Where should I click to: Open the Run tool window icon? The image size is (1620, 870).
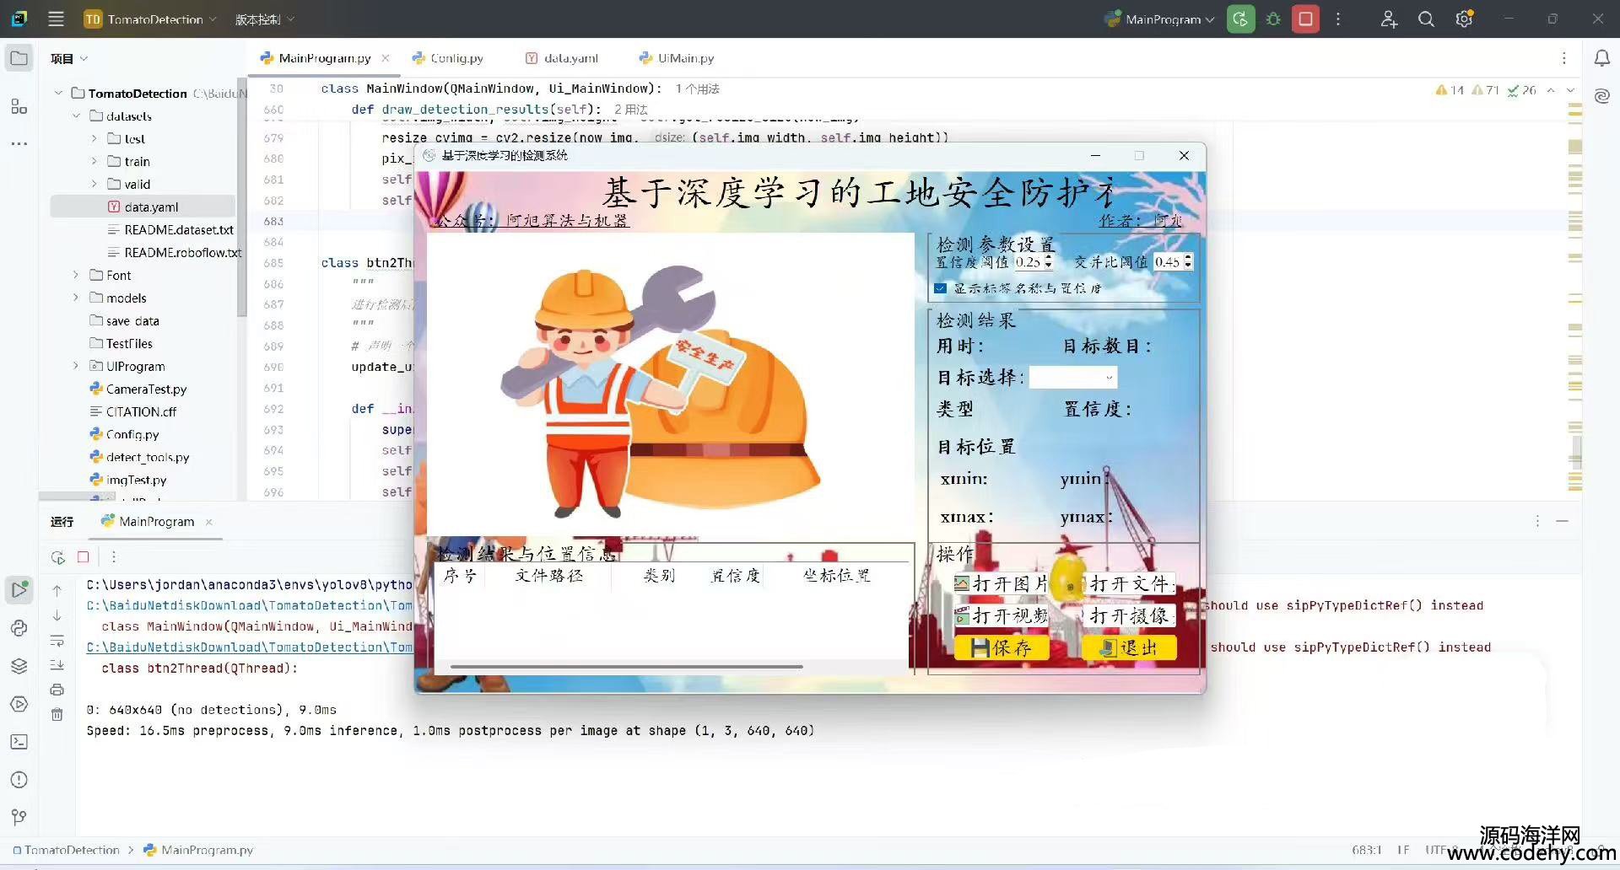click(19, 589)
